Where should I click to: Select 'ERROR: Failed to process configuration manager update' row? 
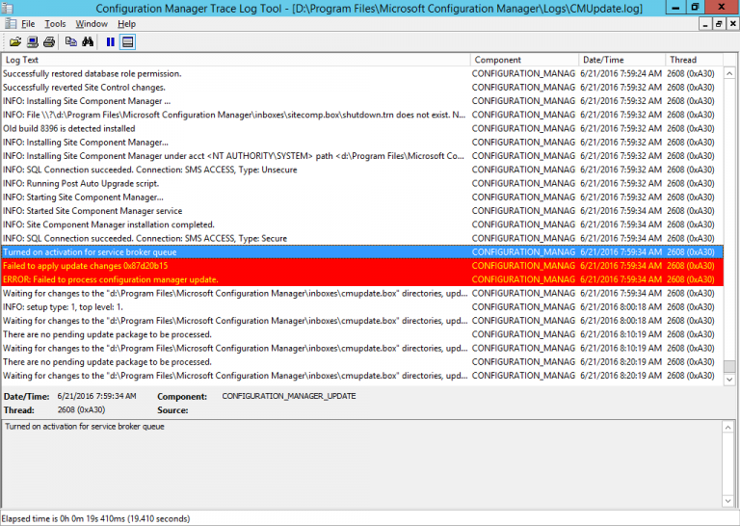tap(235, 279)
